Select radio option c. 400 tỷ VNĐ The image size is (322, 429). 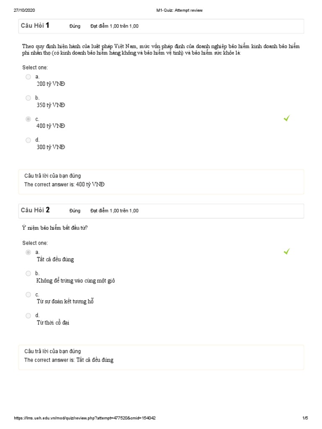tap(28, 119)
